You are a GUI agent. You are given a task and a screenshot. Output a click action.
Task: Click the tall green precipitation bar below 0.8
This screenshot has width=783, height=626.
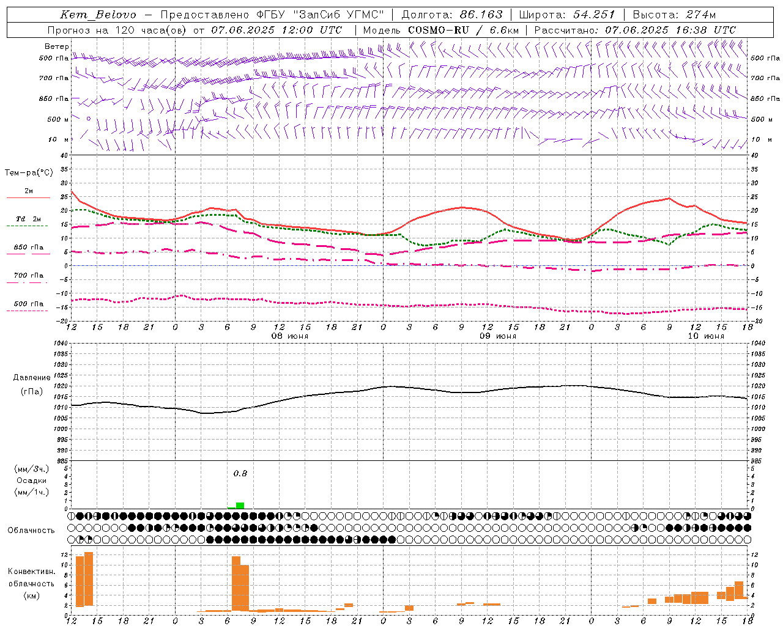240,506
